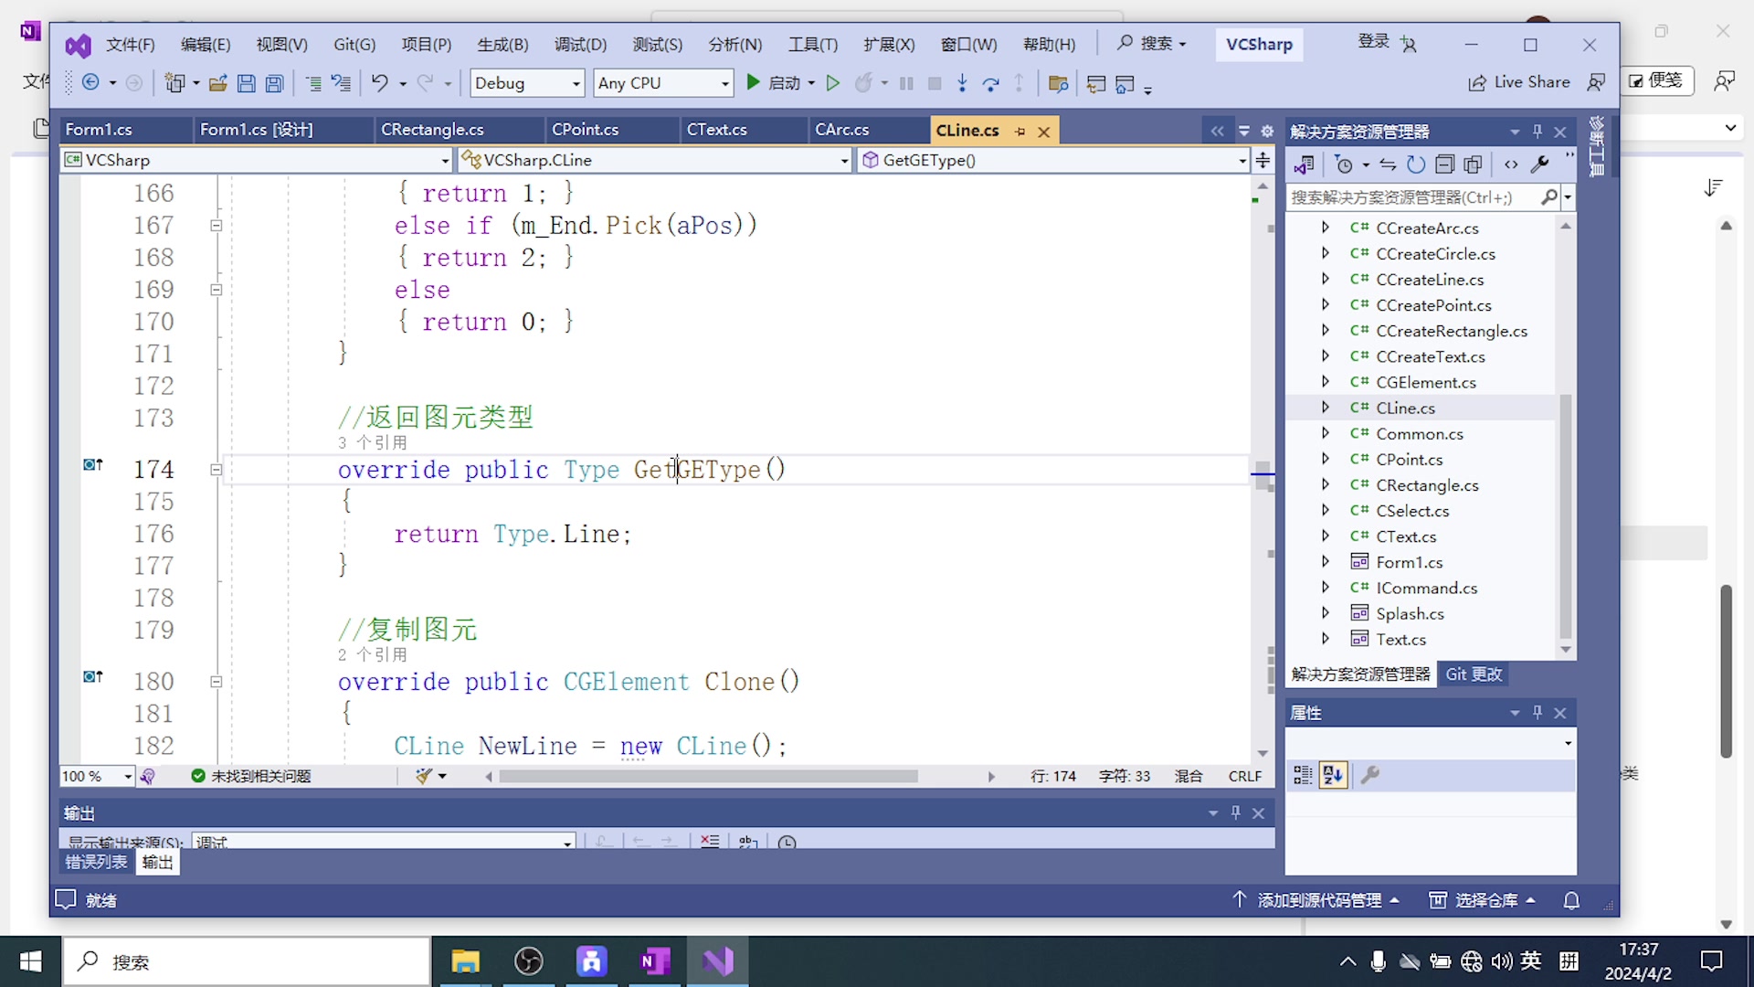
Task: Open the GetGEType() member dropdown
Action: (1053, 160)
